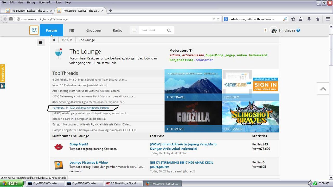Open the View menu

pos(21,2)
